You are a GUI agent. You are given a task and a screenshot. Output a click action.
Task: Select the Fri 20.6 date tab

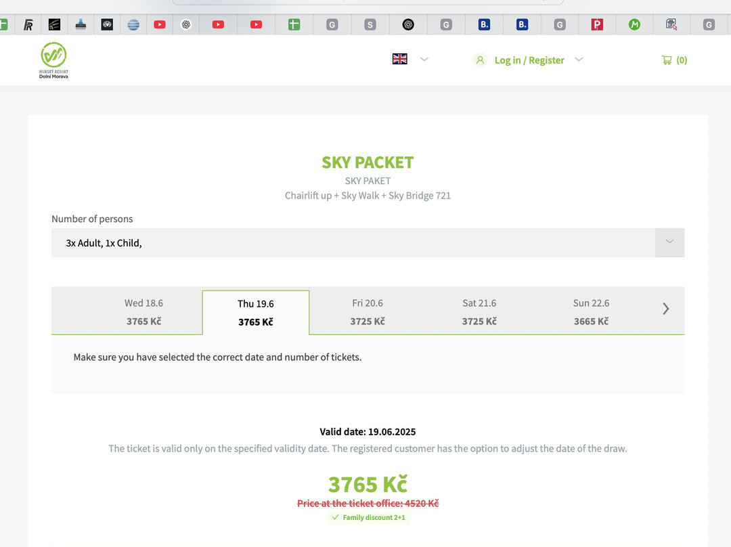[x=368, y=311]
